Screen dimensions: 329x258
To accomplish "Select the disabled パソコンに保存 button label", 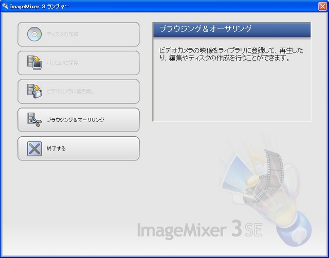I will click(62, 63).
